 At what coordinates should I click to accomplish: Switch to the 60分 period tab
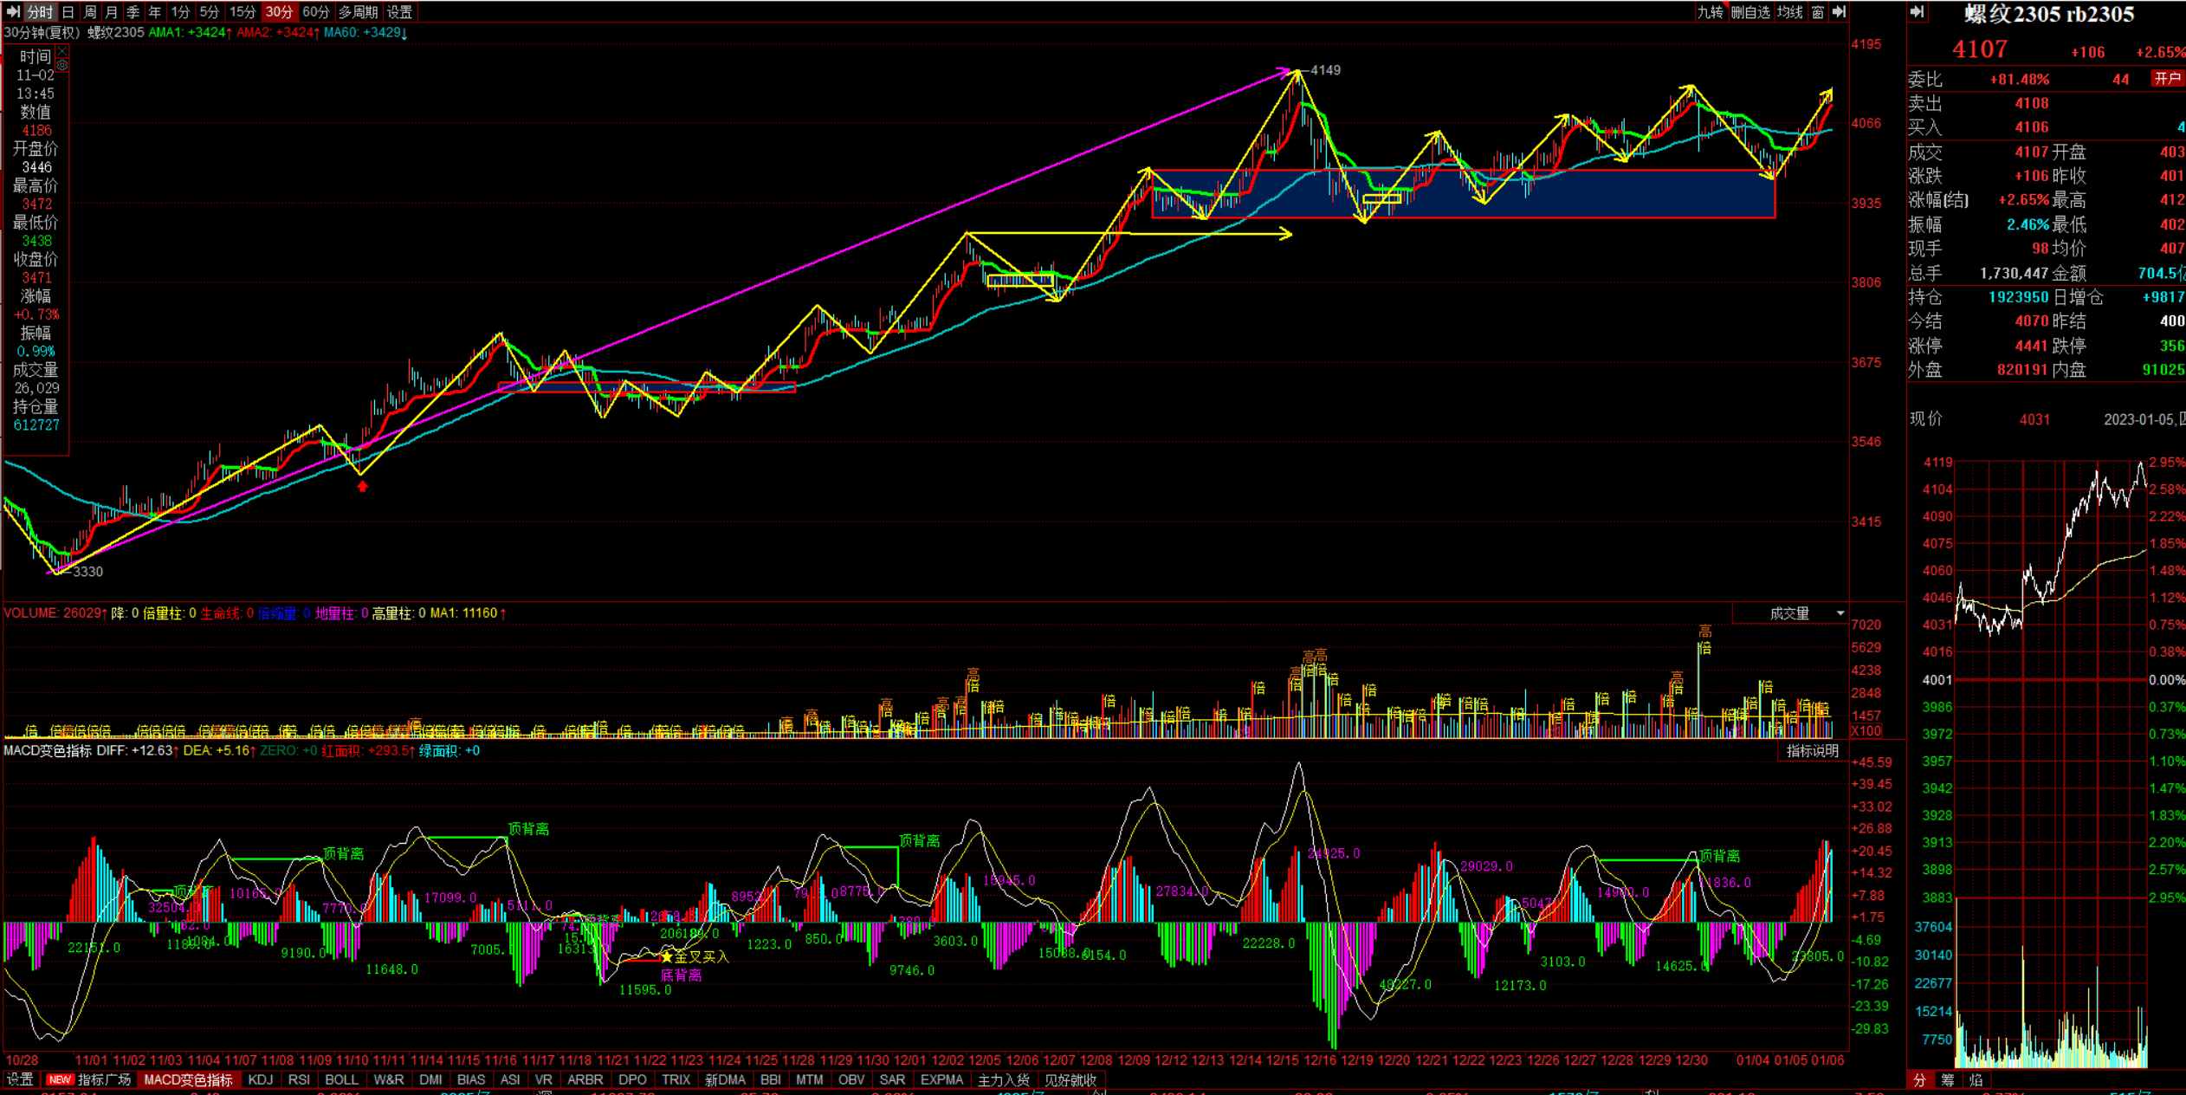pyautogui.click(x=315, y=12)
